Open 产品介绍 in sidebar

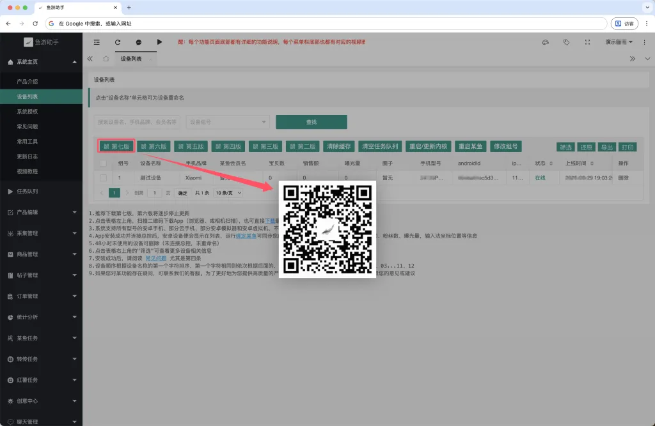click(42, 81)
